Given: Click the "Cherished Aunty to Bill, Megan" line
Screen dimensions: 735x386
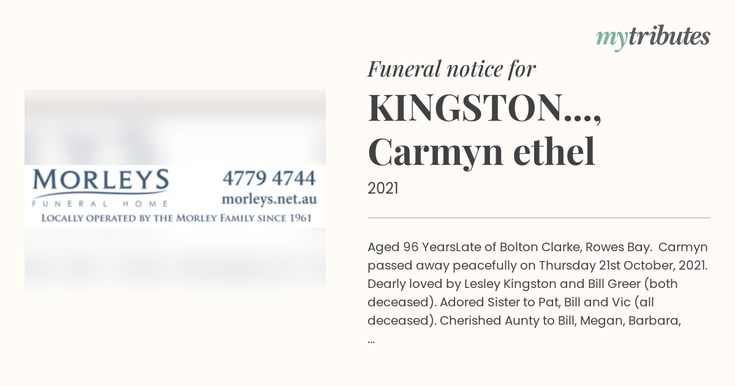Looking at the screenshot, I should (x=525, y=320).
